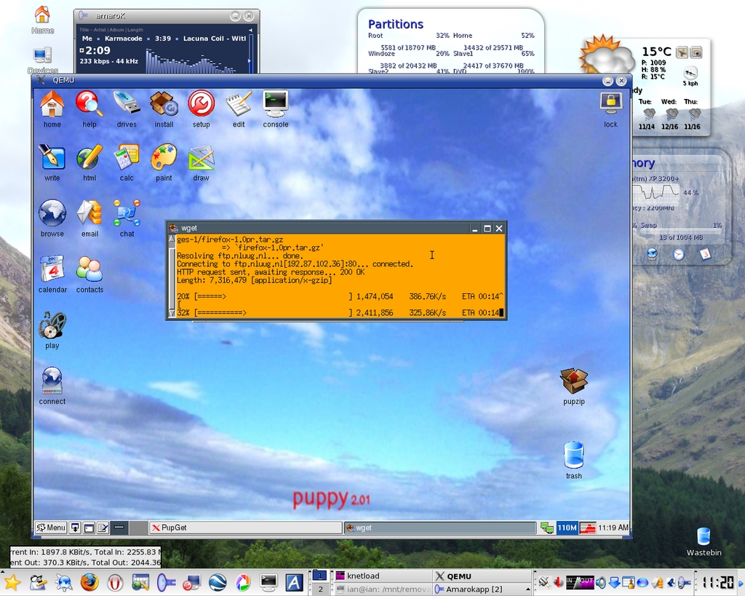
Task: Launch amaroK from the KDE panel launcher
Action: 167,582
